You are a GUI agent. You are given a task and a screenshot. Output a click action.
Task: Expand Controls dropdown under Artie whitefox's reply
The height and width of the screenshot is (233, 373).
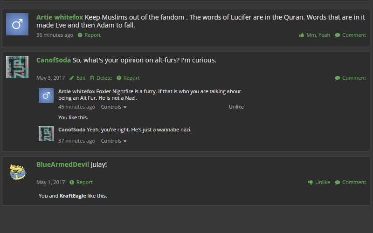(x=114, y=107)
